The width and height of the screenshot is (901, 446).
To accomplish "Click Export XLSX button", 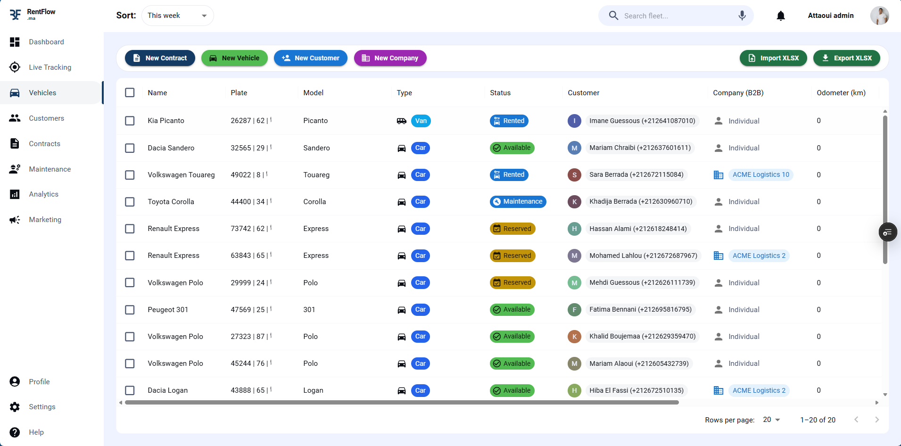I will [847, 58].
